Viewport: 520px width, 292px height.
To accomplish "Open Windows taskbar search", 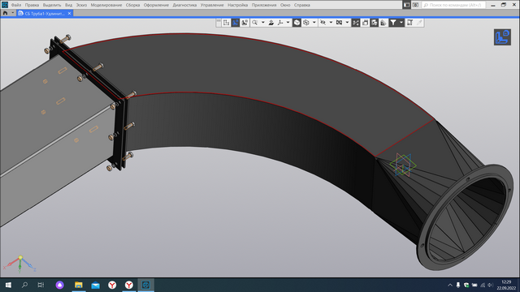I will click(24, 285).
